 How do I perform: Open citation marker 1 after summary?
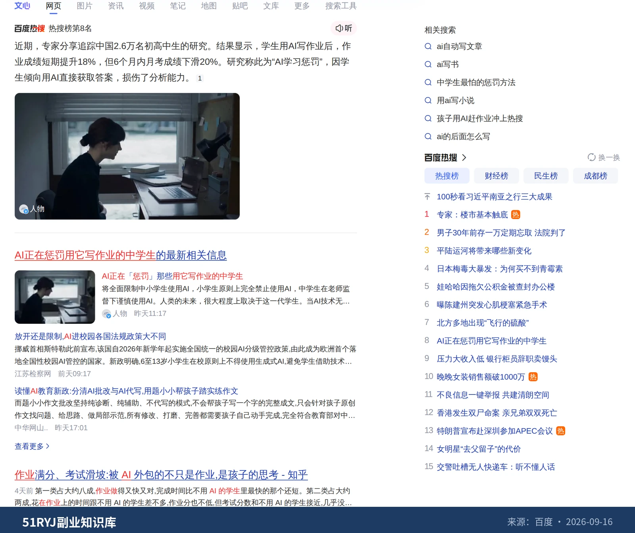pos(200,78)
